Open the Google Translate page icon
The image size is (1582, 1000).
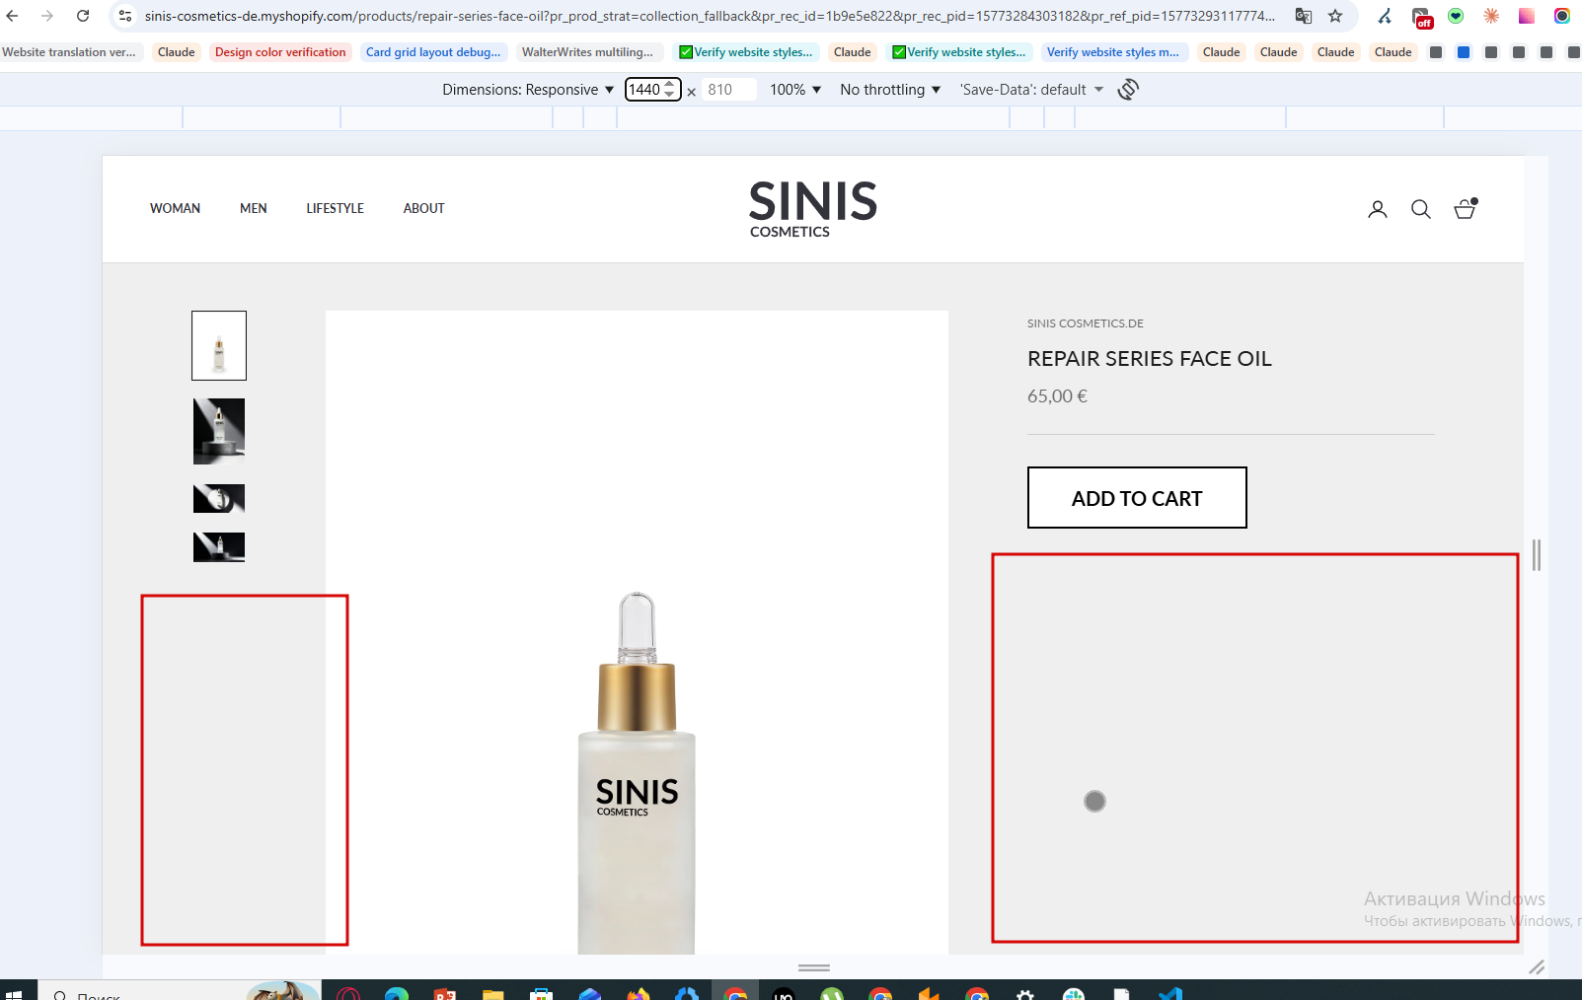[1304, 16]
